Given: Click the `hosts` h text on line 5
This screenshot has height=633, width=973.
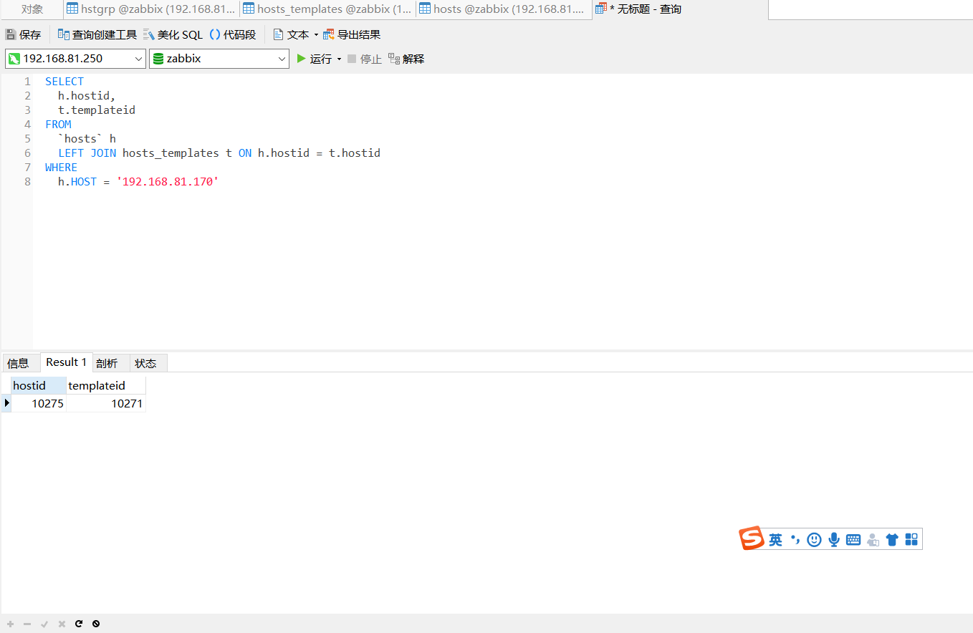Looking at the screenshot, I should [x=87, y=139].
